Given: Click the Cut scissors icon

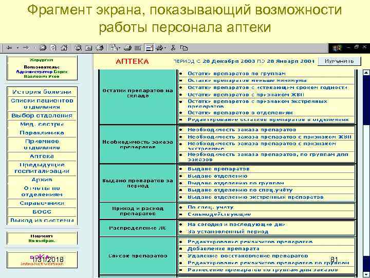Looking at the screenshot, I should (x=173, y=48).
